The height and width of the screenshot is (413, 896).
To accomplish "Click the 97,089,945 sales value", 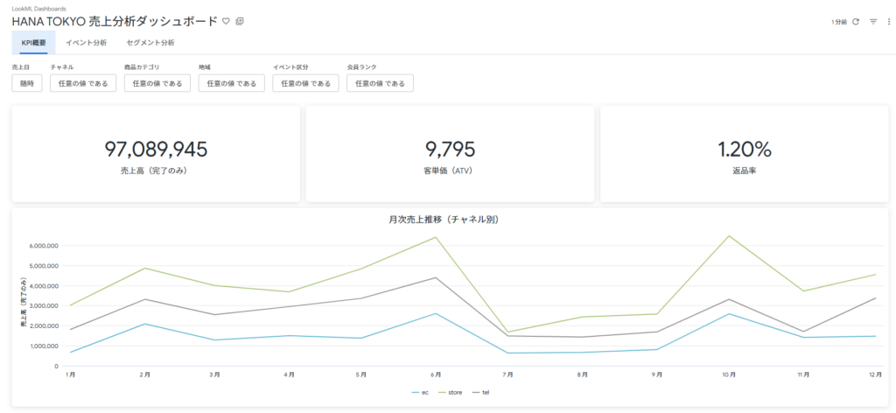I will (x=156, y=149).
